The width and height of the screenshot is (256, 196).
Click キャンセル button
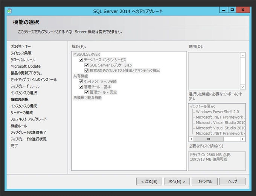click(x=204, y=181)
